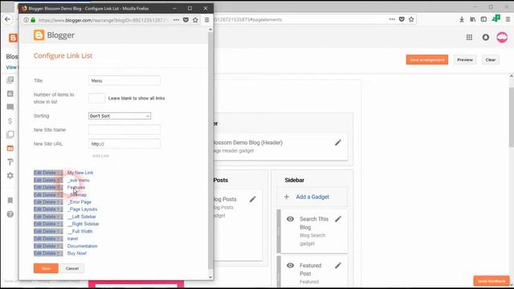The height and width of the screenshot is (289, 514).
Task: Click the site information icon in popup address bar
Action: pyautogui.click(x=27, y=20)
